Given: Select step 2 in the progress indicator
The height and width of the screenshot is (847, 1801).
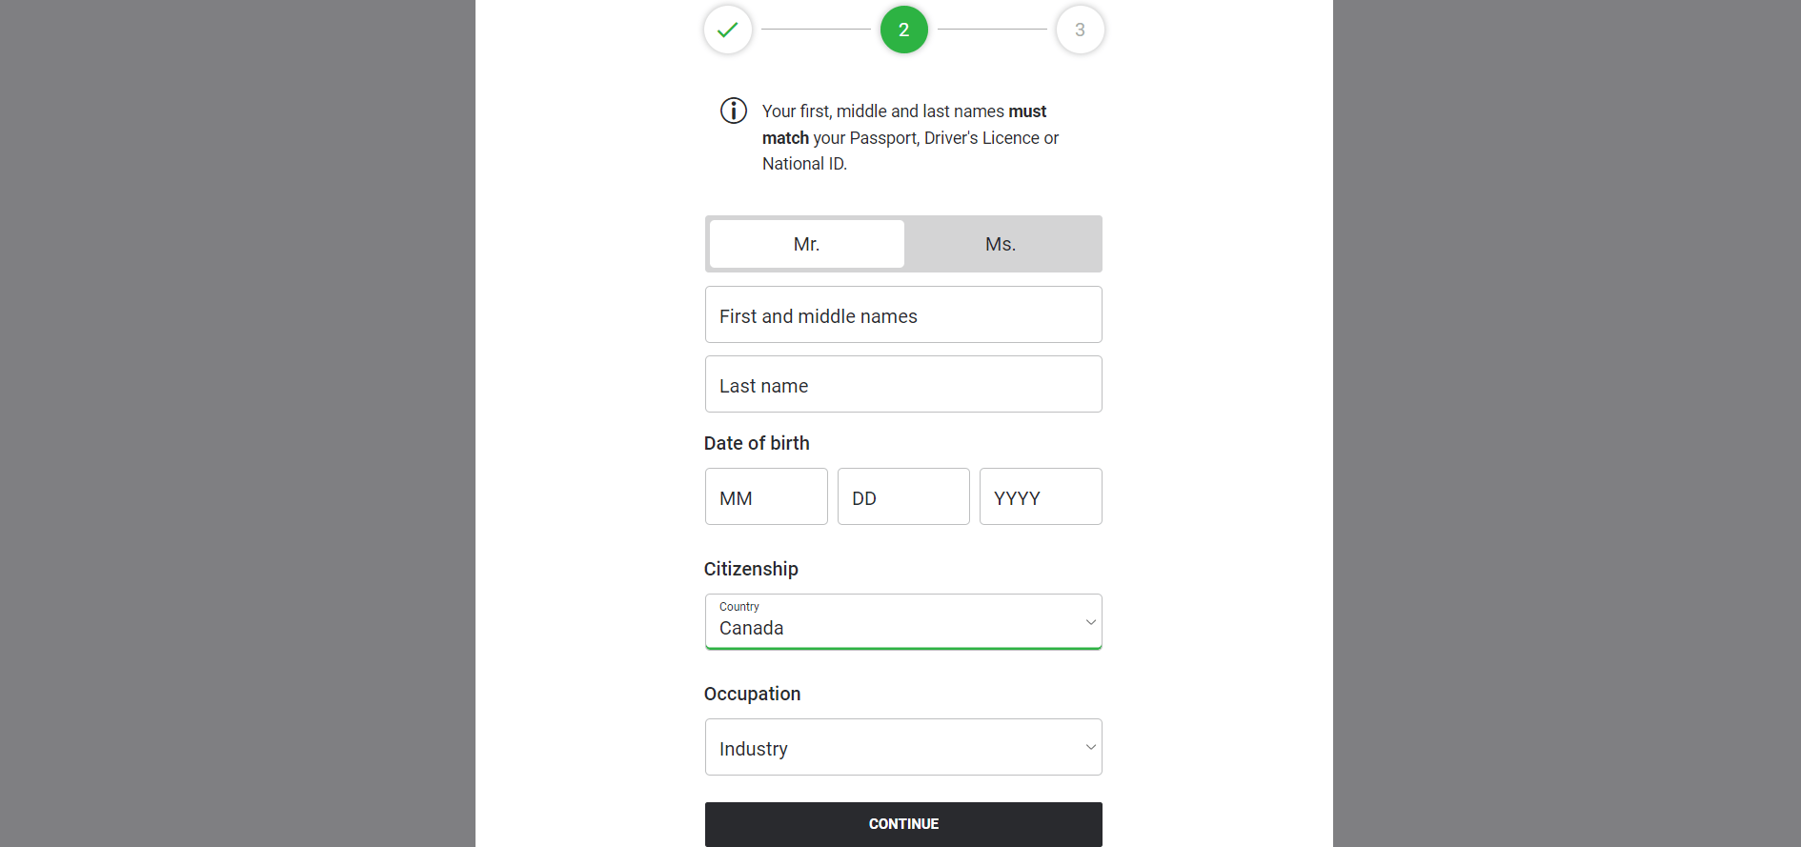Looking at the screenshot, I should pyautogui.click(x=903, y=30).
